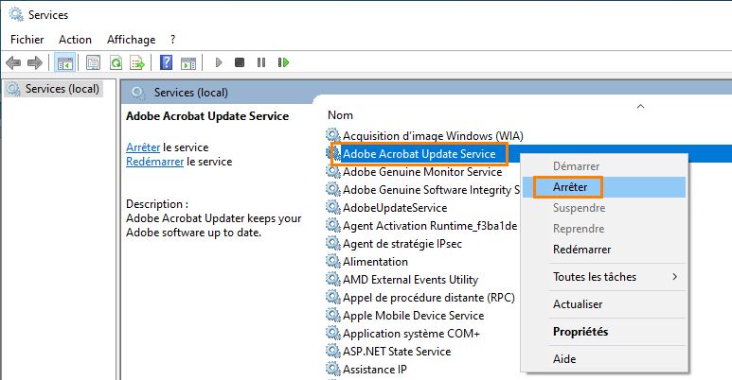
Task: Click the Stop service square icon
Action: click(240, 62)
